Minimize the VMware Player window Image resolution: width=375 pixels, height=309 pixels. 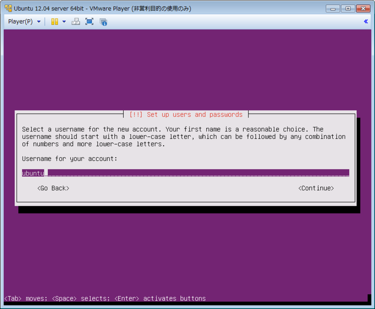[x=333, y=8]
